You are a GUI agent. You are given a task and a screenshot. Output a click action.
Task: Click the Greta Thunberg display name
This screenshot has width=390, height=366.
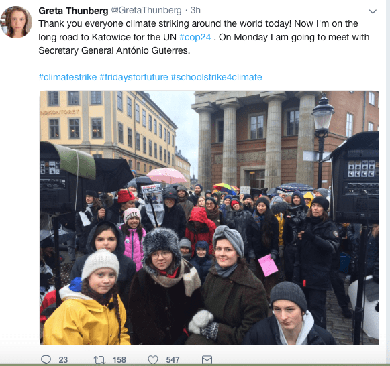(x=73, y=11)
